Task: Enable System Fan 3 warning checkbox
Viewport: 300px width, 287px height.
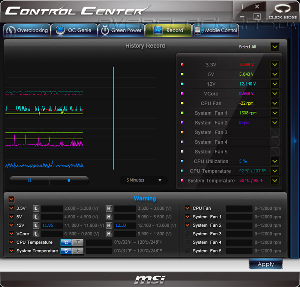Action: click(187, 234)
